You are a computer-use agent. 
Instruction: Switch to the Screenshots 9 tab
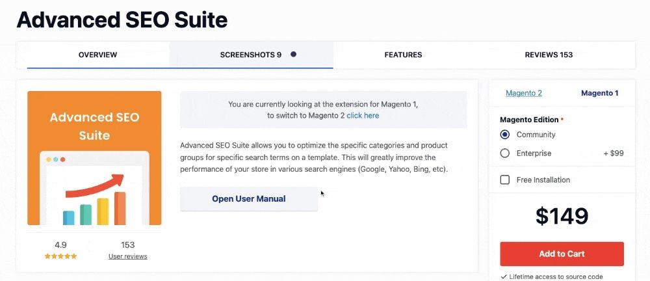point(251,55)
